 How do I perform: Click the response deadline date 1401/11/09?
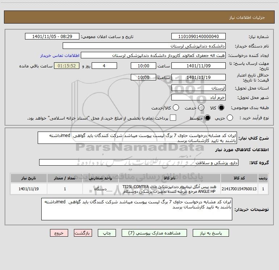coord(199,66)
